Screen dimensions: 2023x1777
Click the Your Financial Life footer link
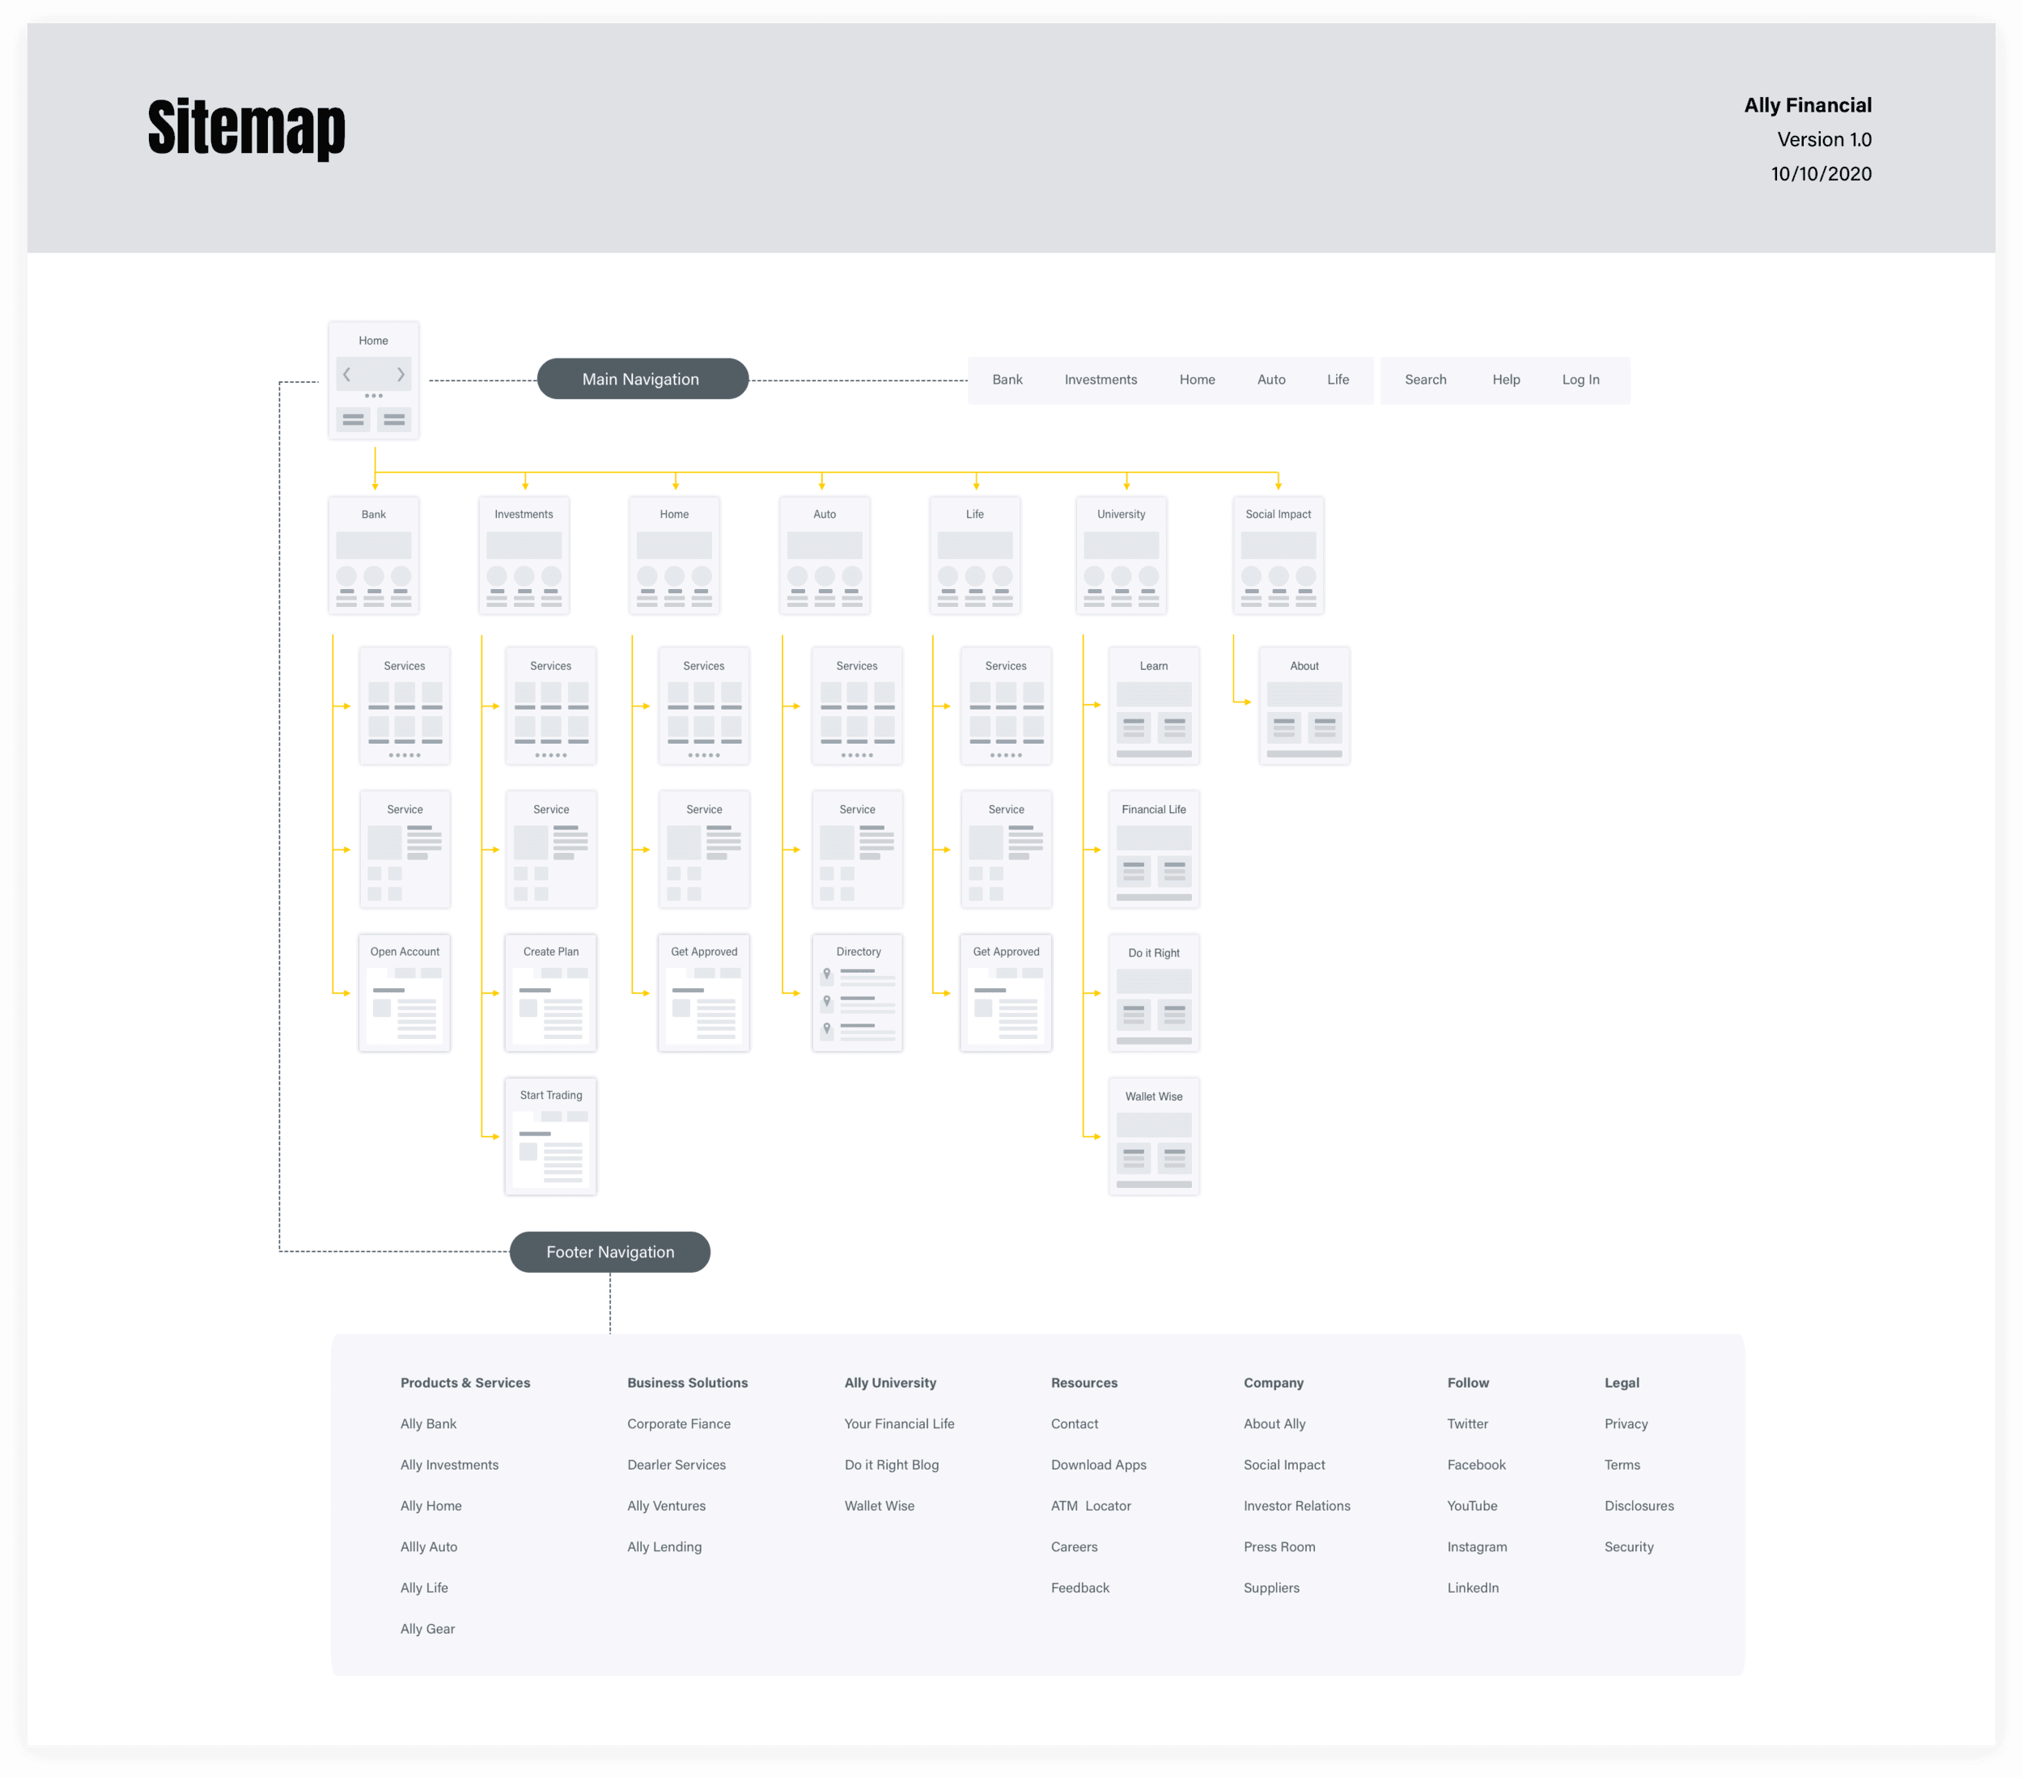click(900, 1423)
